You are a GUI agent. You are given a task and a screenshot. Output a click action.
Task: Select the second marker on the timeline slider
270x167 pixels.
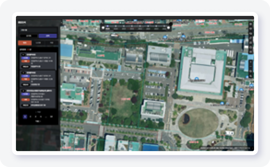(116, 26)
